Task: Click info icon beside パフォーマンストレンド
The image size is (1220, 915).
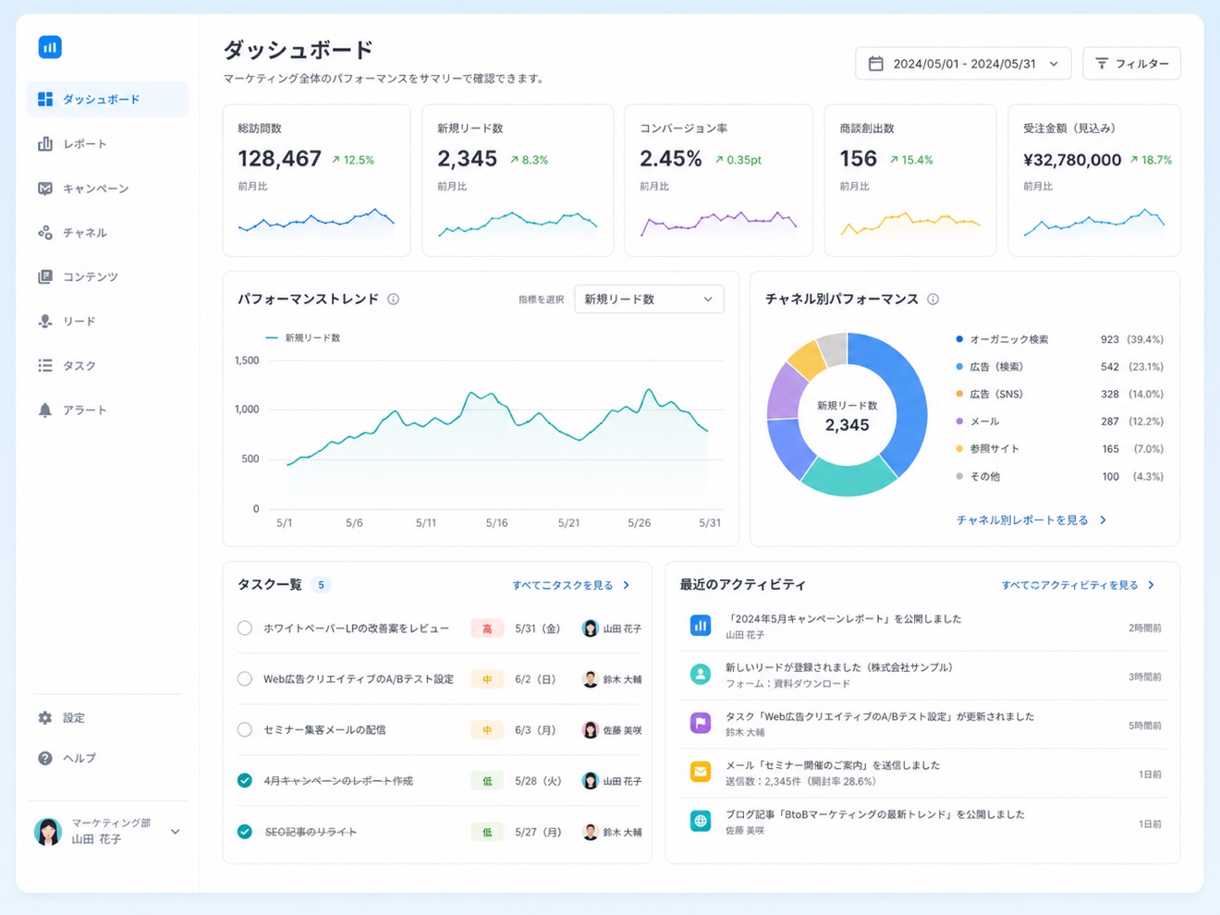Action: 394,299
